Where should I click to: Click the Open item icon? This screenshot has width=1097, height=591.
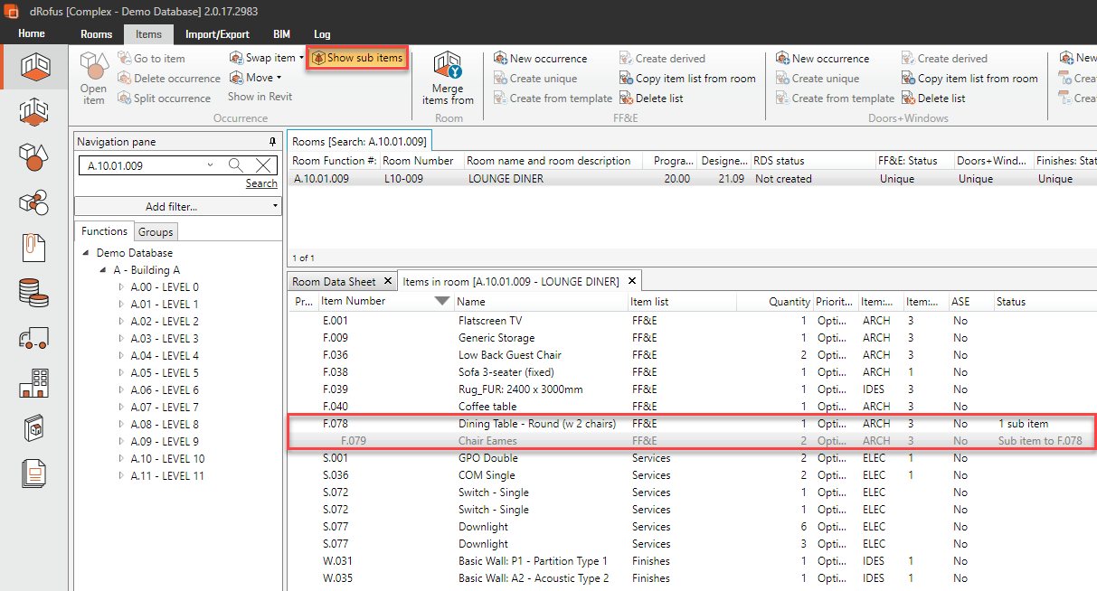(x=93, y=66)
